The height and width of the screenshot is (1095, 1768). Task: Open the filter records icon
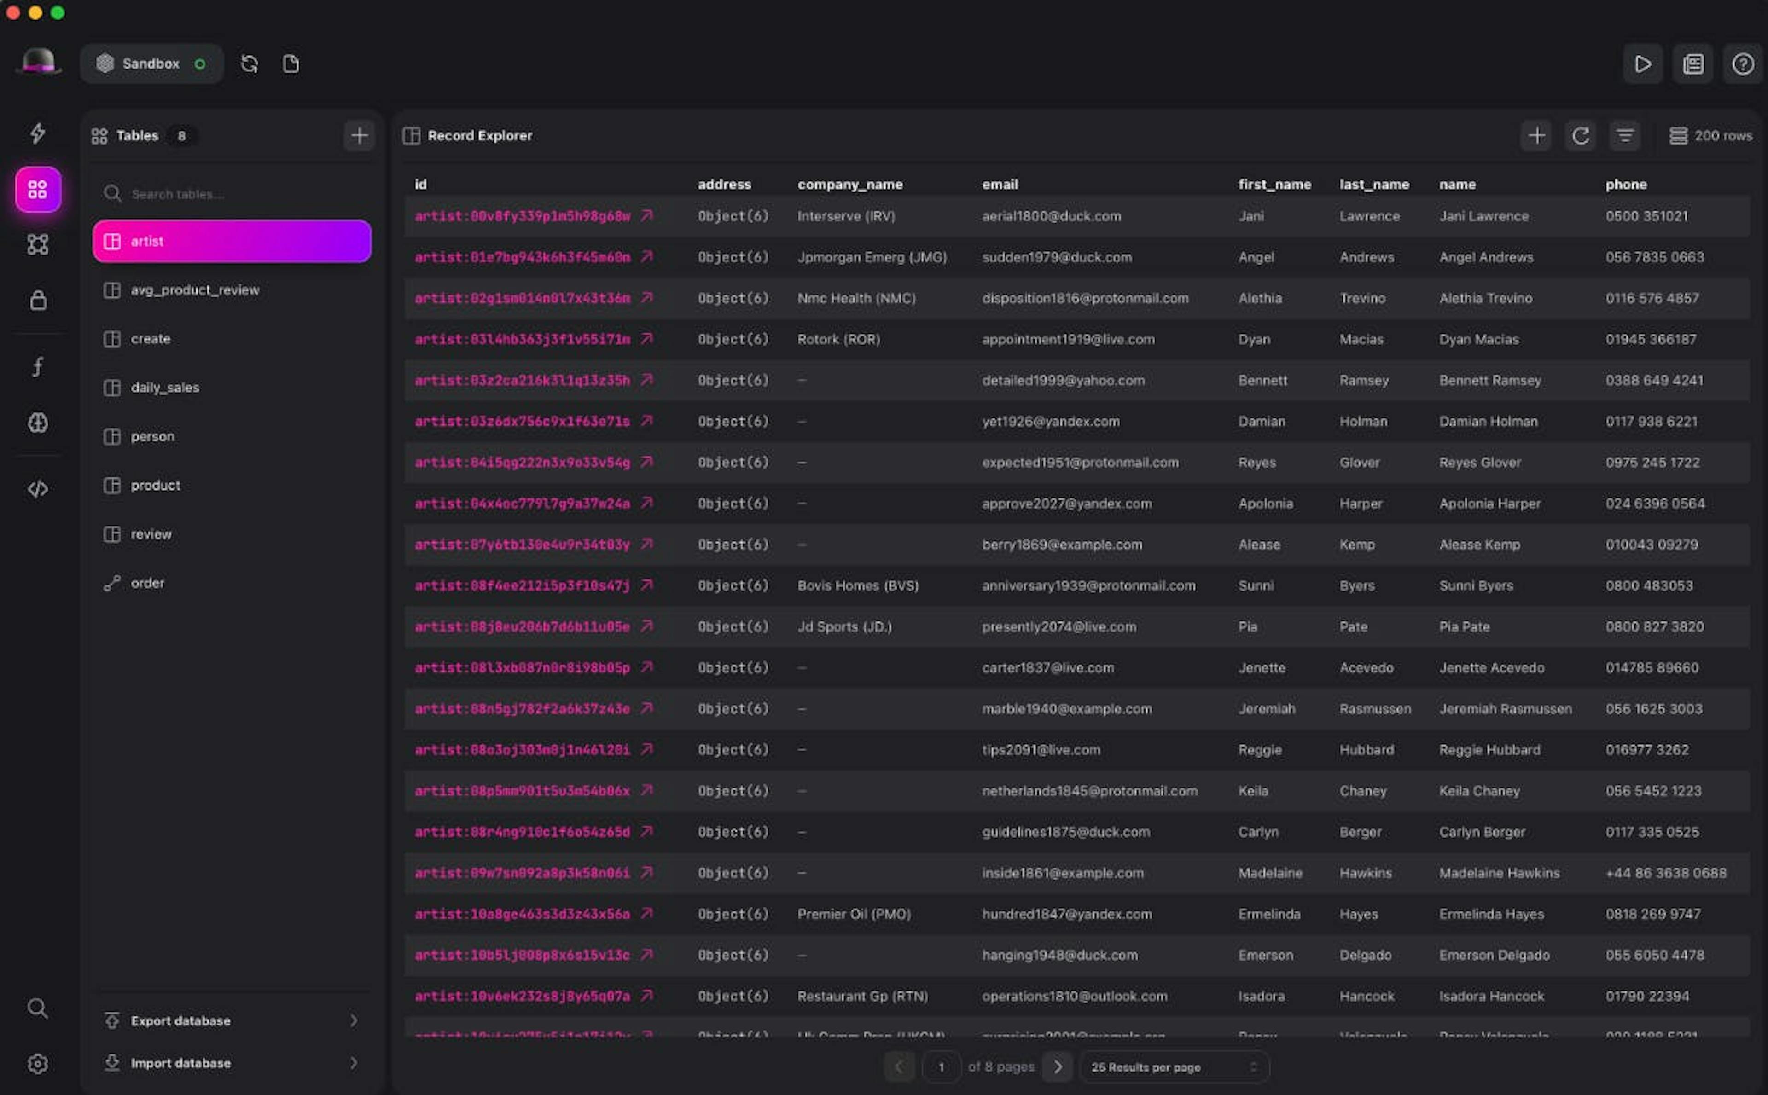point(1625,135)
